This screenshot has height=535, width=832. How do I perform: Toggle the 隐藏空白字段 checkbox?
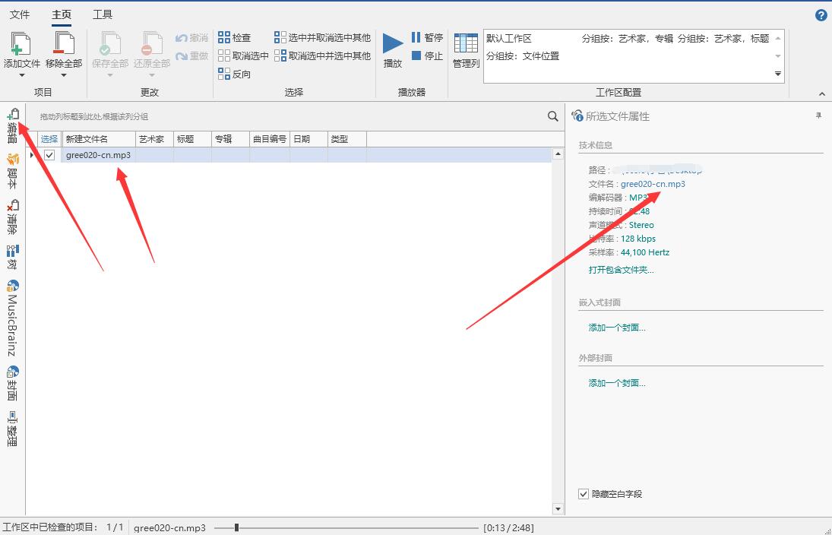tap(584, 494)
